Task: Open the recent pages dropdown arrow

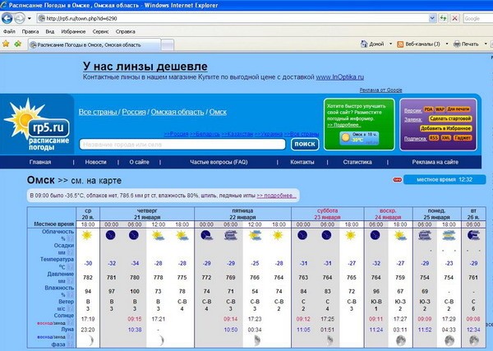Action: click(x=30, y=19)
